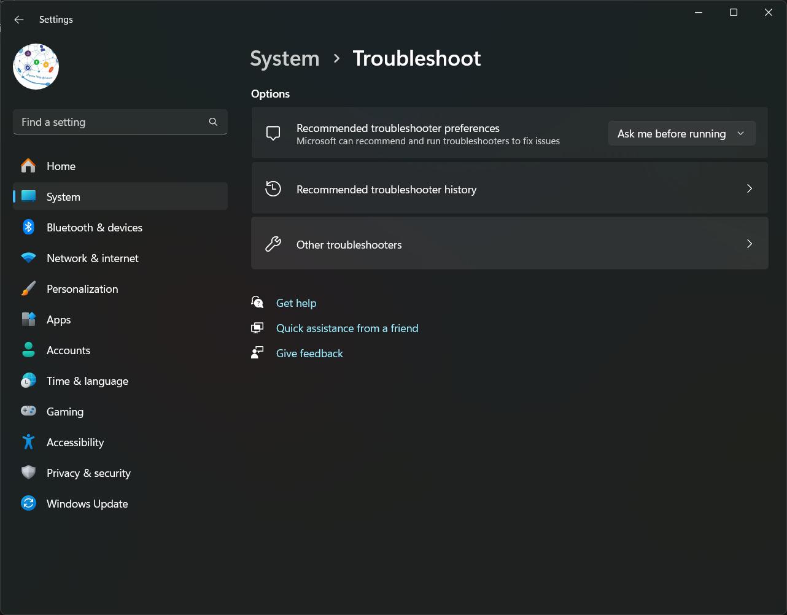Viewport: 787px width, 615px height.
Task: Click the back arrow at top left
Action: (x=18, y=19)
